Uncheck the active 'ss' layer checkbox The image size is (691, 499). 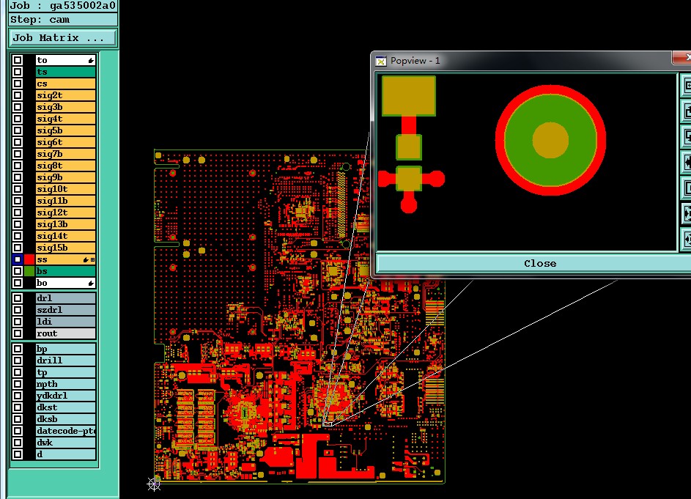17,259
